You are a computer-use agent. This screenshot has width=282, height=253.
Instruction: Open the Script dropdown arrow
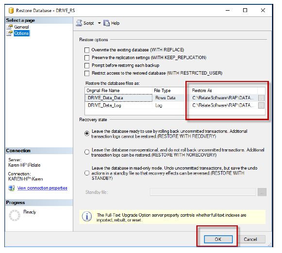point(100,23)
